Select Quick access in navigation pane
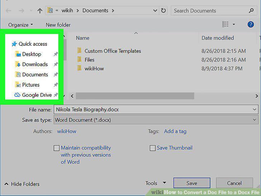 (x=29, y=44)
